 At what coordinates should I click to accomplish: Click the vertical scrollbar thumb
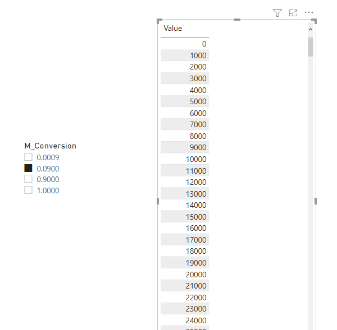tap(311, 47)
